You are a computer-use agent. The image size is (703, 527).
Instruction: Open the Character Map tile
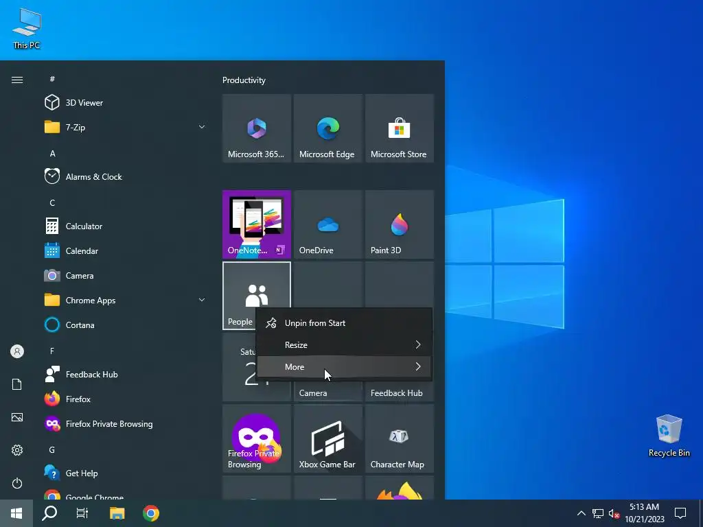[x=400, y=438]
